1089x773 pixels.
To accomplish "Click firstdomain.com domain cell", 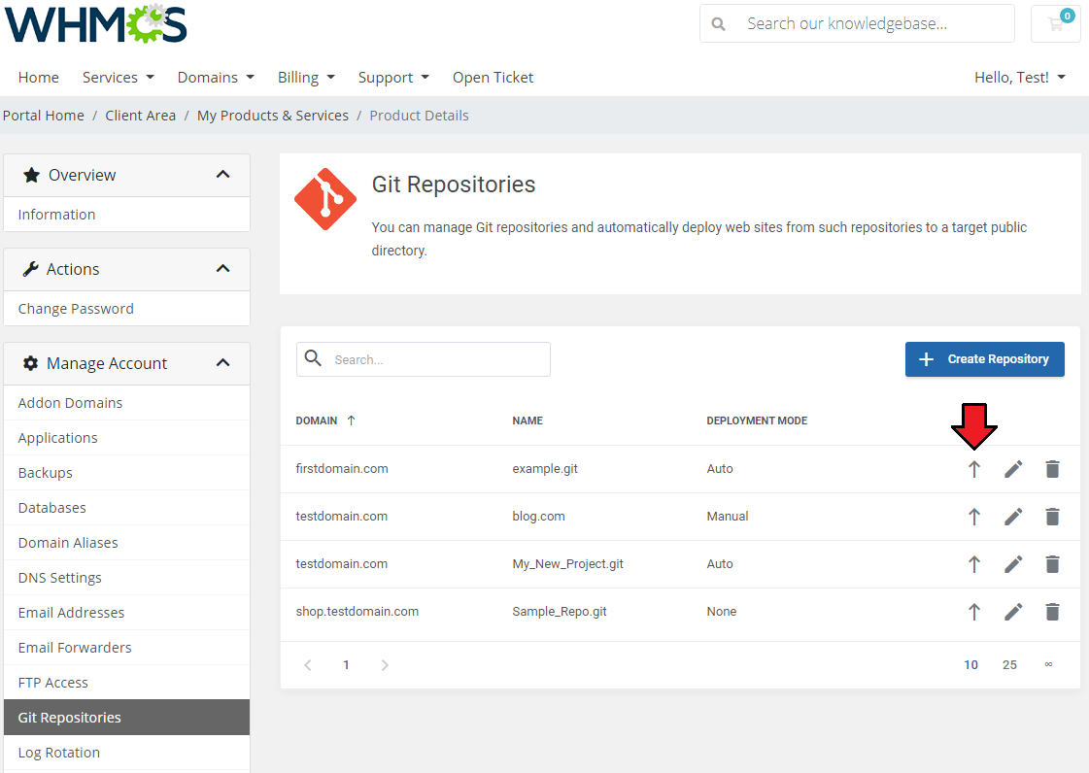I will pyautogui.click(x=342, y=469).
